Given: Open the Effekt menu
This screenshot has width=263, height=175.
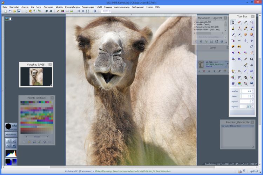Looking at the screenshot, I should click(x=99, y=7).
